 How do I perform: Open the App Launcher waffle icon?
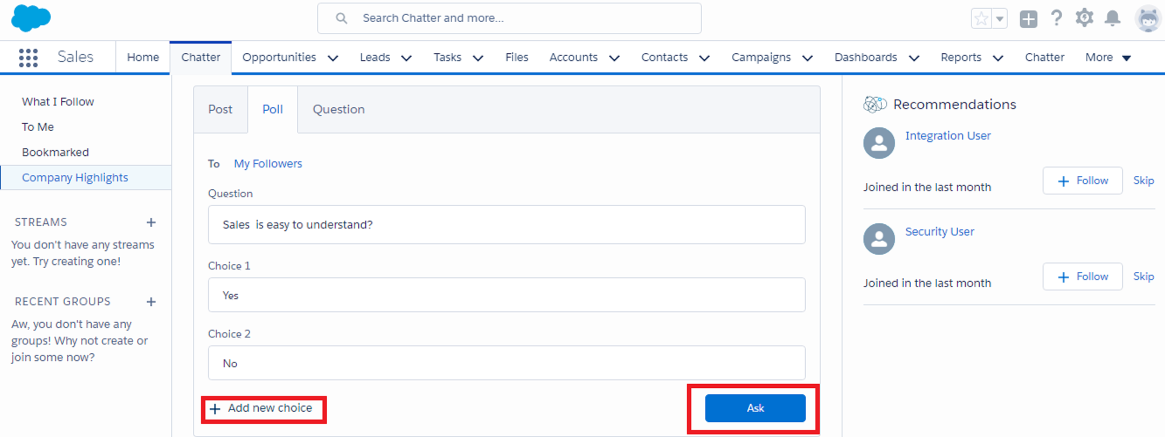pyautogui.click(x=28, y=57)
